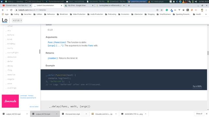The image size is (209, 117).
Task: Open VLC media player in taskbar
Action: (x=156, y=2)
